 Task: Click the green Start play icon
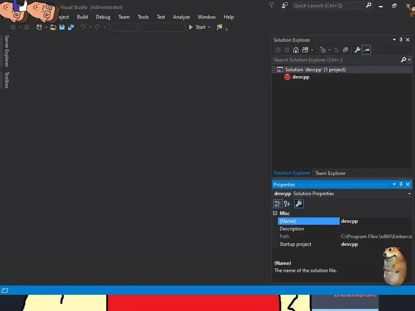point(190,27)
